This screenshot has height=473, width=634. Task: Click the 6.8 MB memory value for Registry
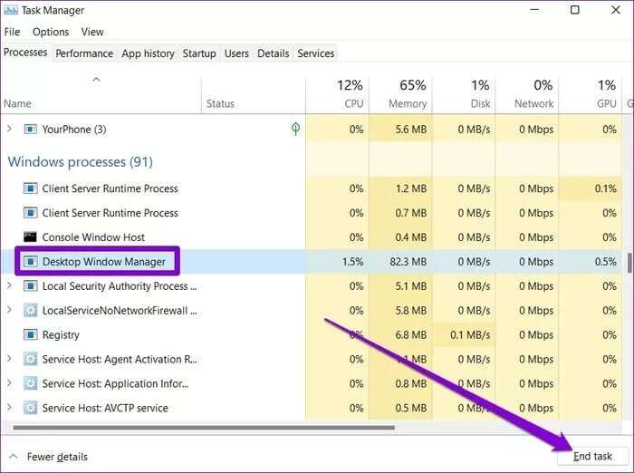click(411, 334)
